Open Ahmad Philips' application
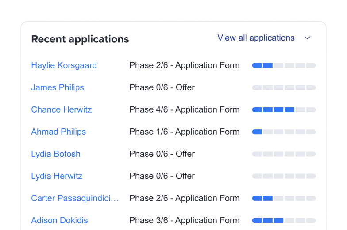 coord(58,132)
